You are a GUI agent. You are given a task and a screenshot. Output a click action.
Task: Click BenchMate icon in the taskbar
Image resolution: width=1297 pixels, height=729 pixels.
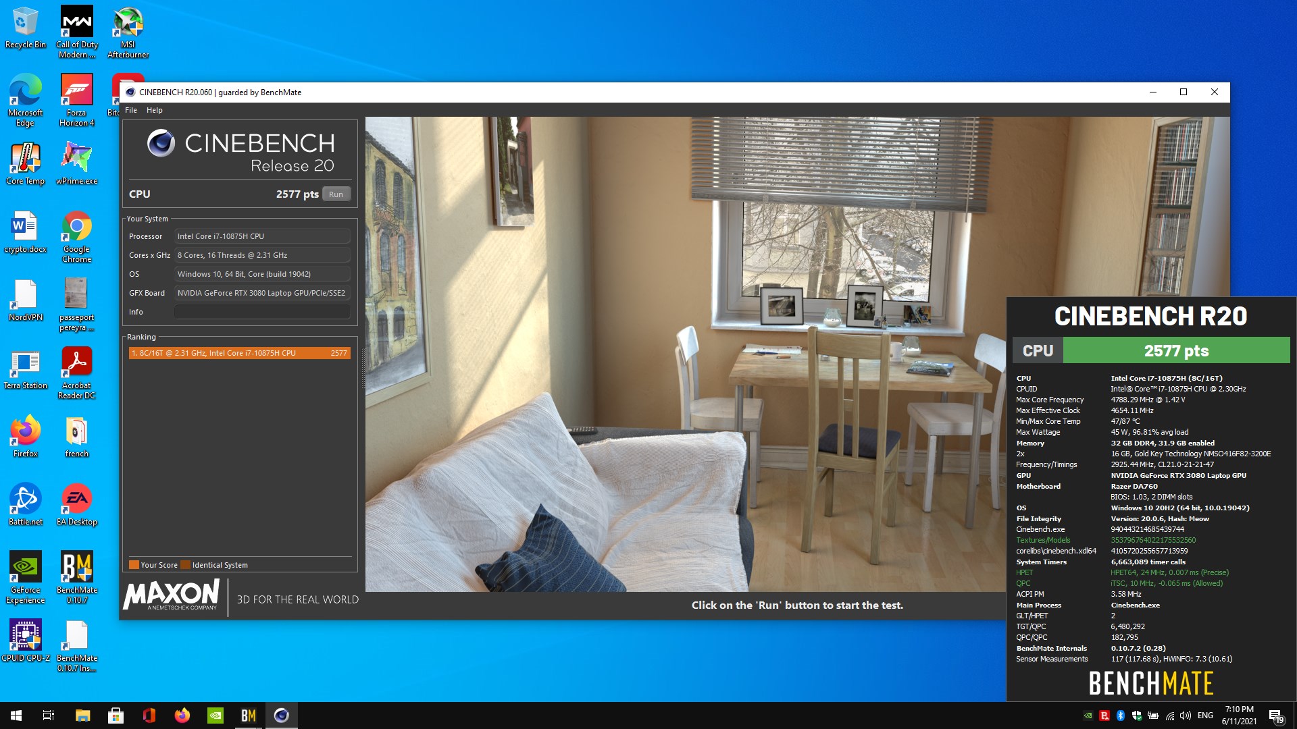pos(248,715)
